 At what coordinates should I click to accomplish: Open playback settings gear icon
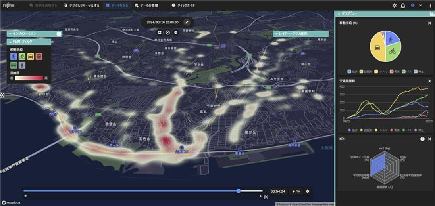tap(307, 191)
